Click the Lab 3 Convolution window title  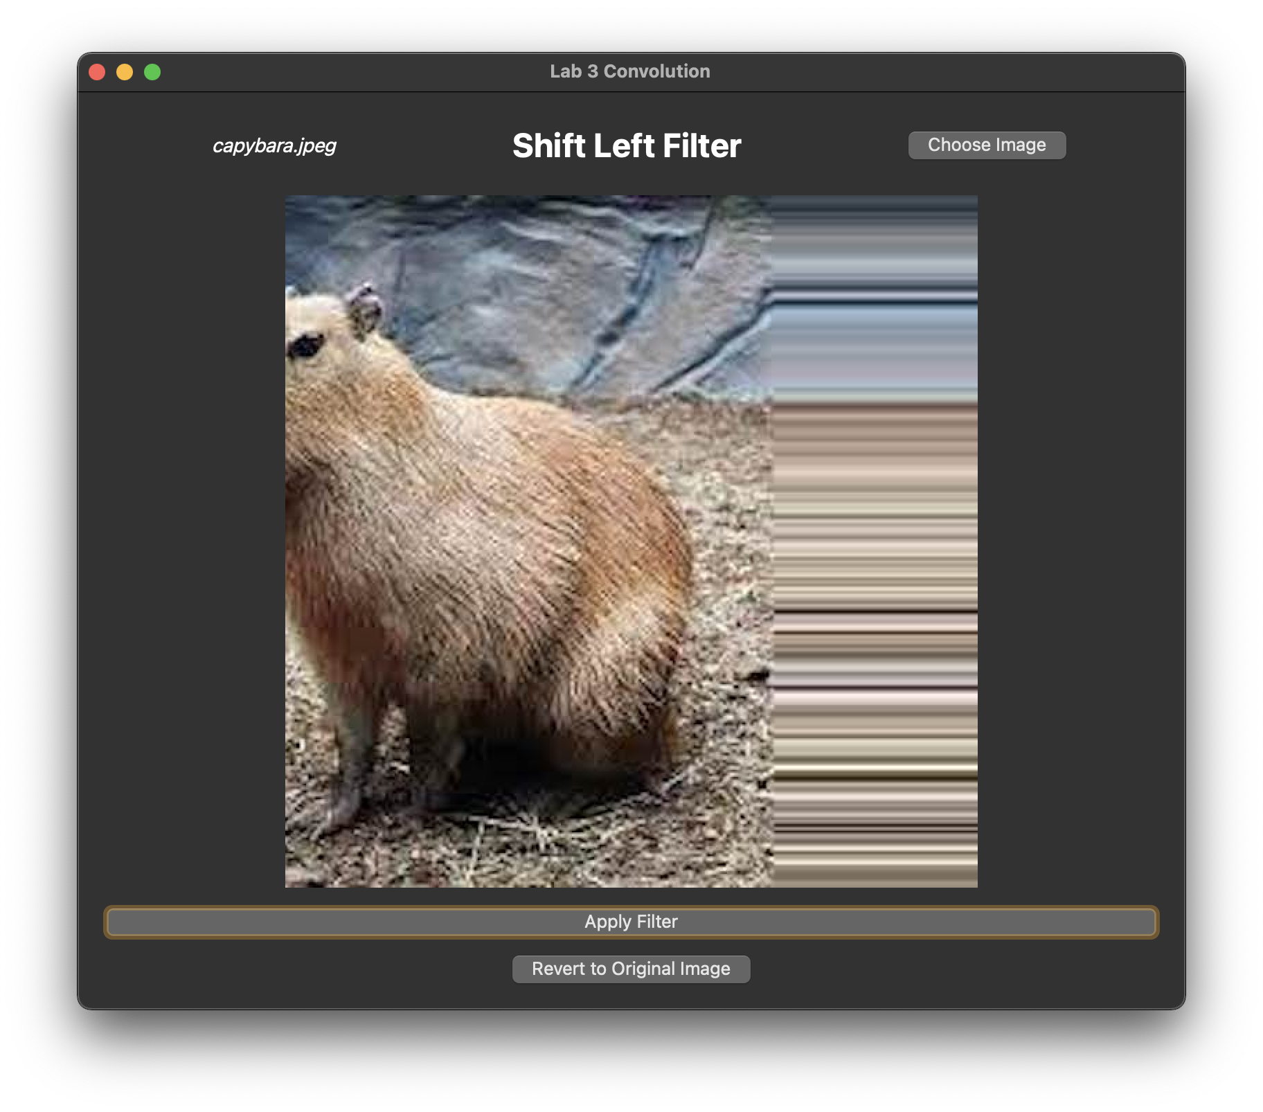630,71
